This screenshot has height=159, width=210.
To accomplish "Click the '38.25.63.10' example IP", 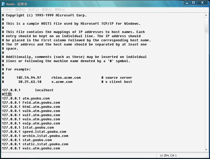I will 30,82.
